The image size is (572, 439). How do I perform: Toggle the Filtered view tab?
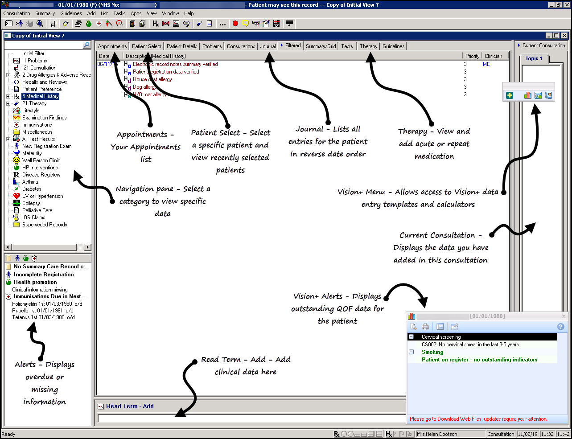pyautogui.click(x=291, y=45)
